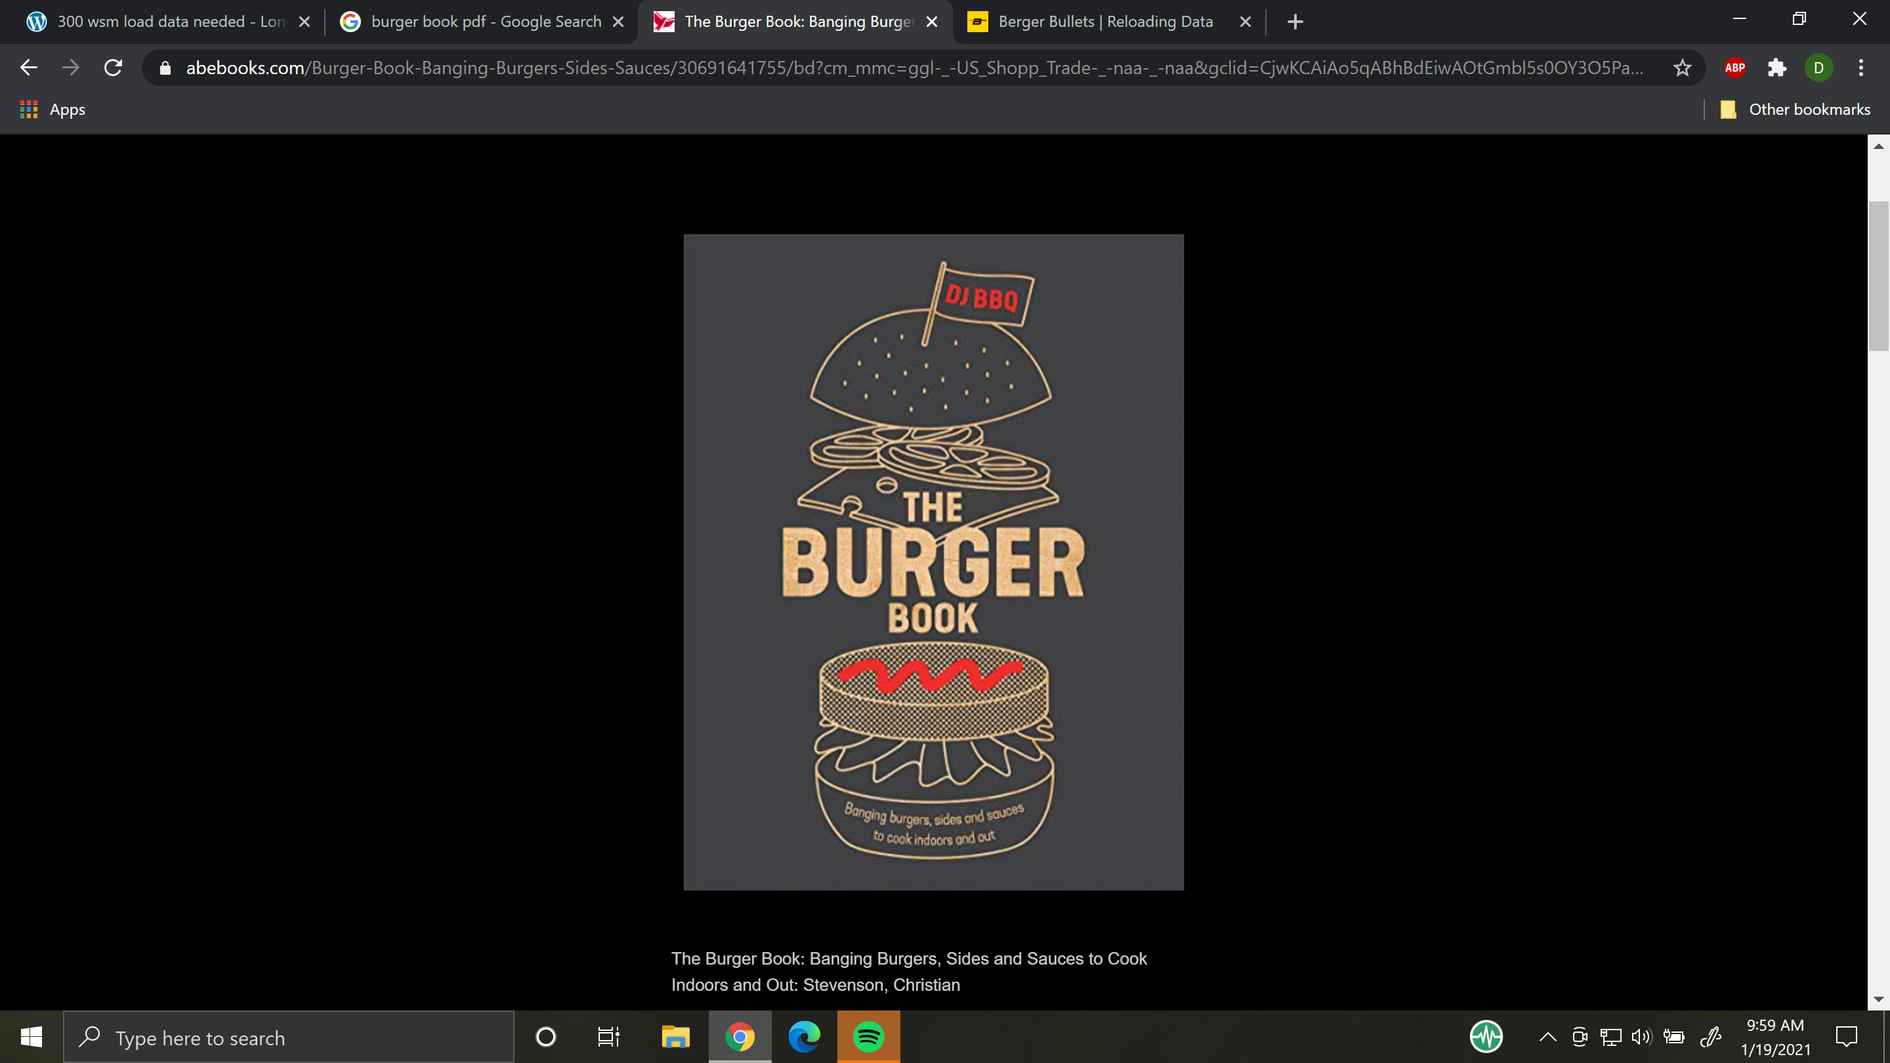Open a new browser tab
Screen dimensions: 1890x1063
pyautogui.click(x=1295, y=22)
